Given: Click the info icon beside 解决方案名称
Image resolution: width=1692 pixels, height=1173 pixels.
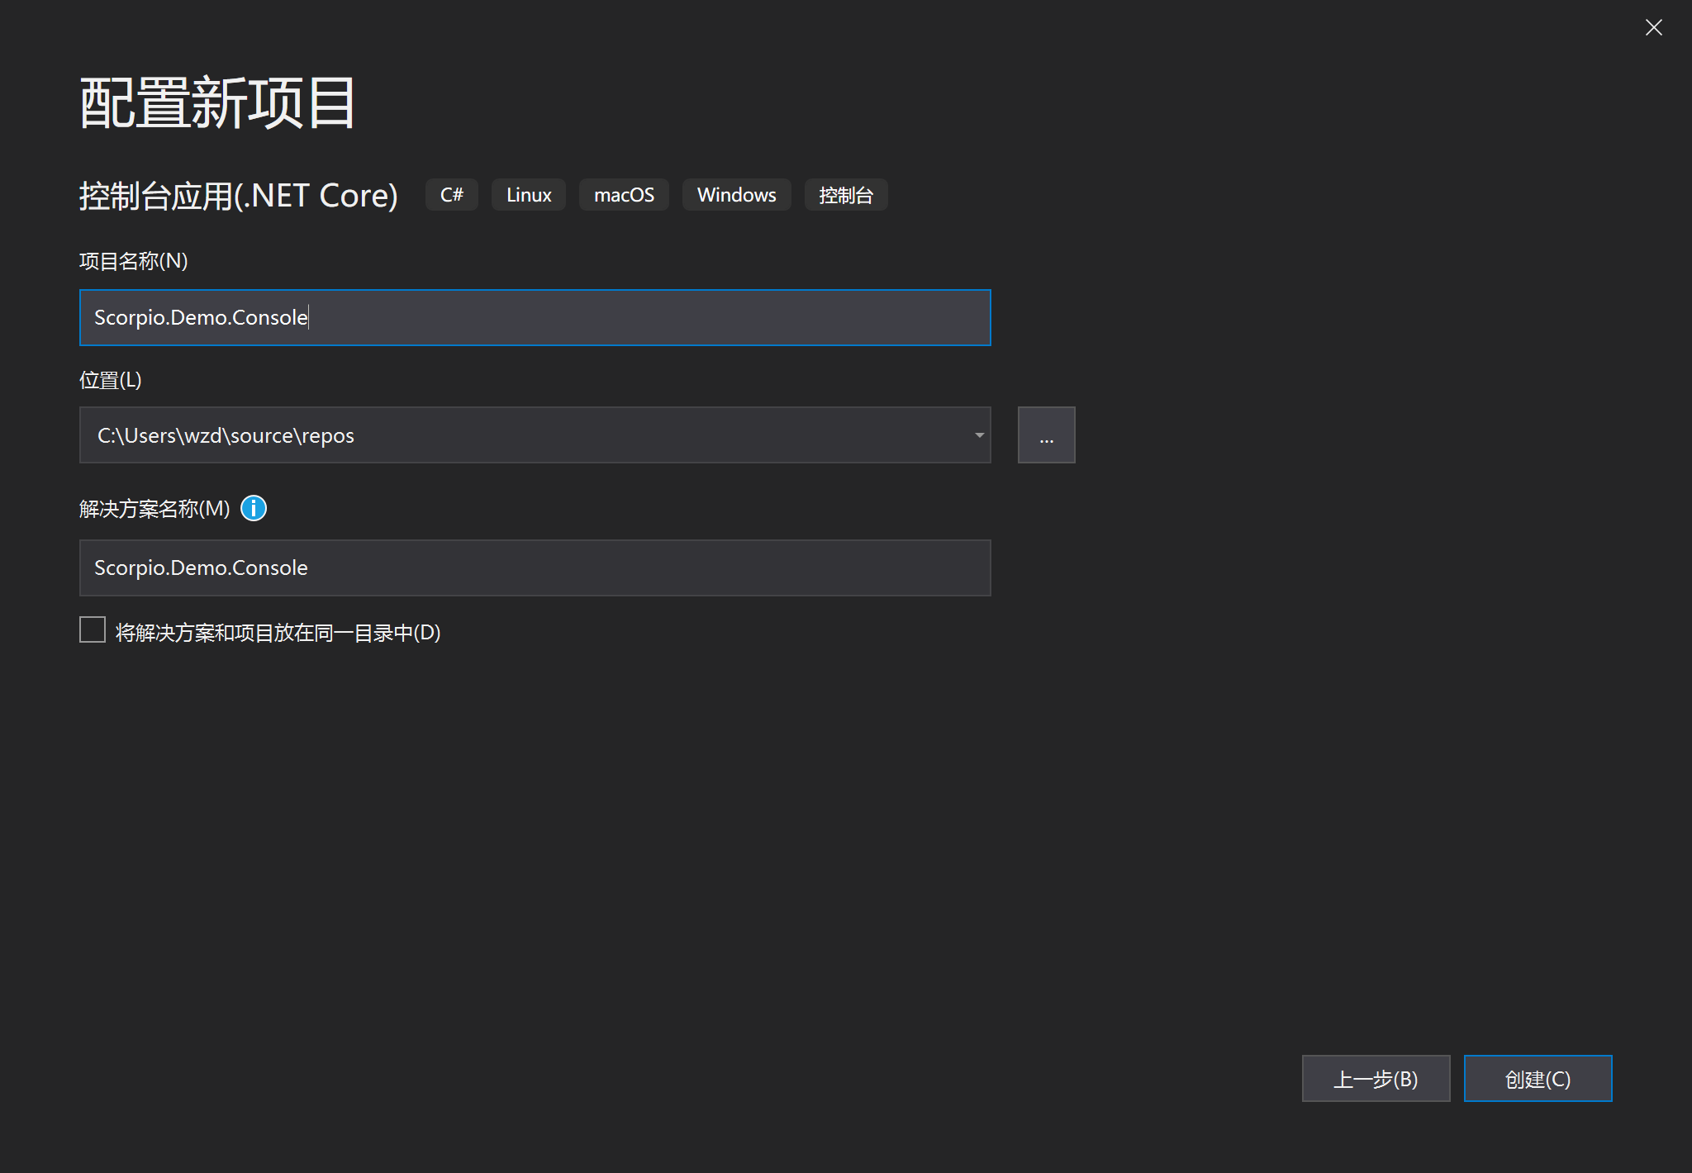Looking at the screenshot, I should 254,508.
